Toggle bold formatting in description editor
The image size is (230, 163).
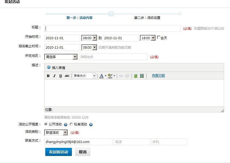(x=48, y=76)
